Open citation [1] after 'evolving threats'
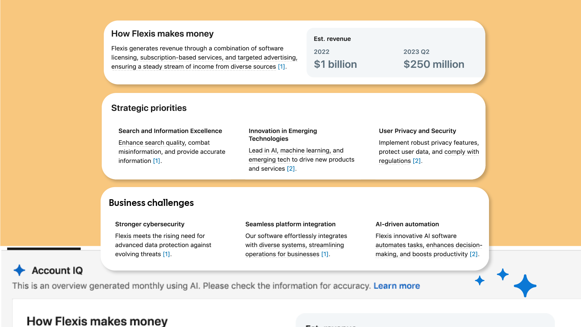 point(166,254)
